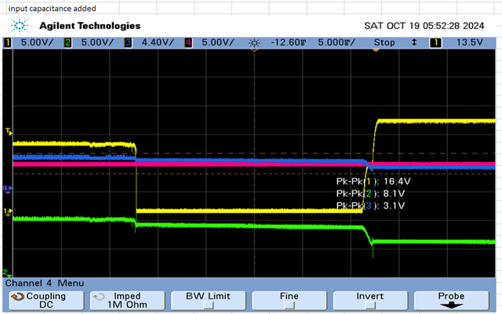Open the Probe submenu arrow
Viewport: 502px width, 314px height.
[451, 305]
